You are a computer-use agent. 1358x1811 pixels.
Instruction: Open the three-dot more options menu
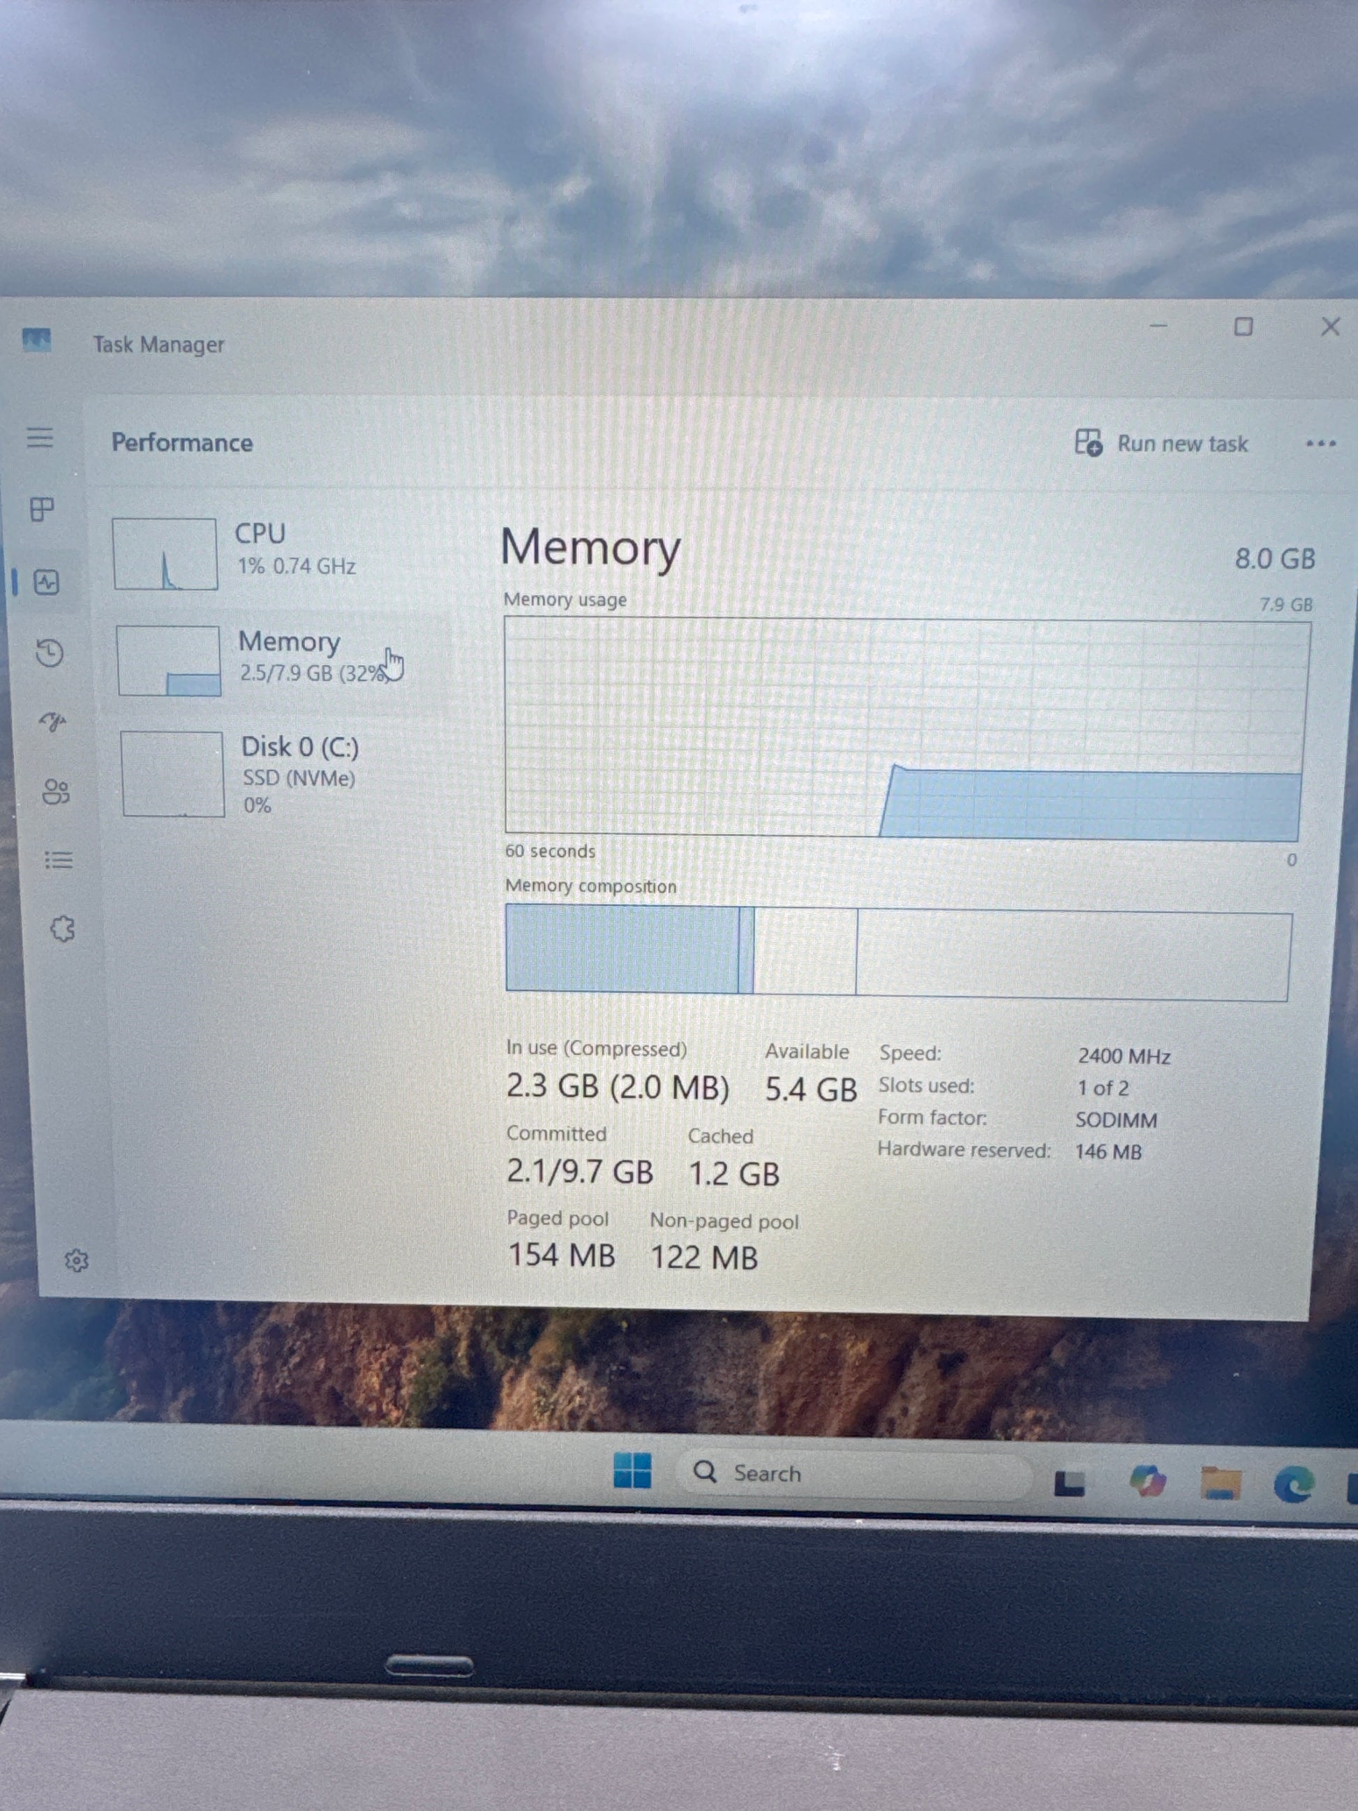click(x=1320, y=444)
